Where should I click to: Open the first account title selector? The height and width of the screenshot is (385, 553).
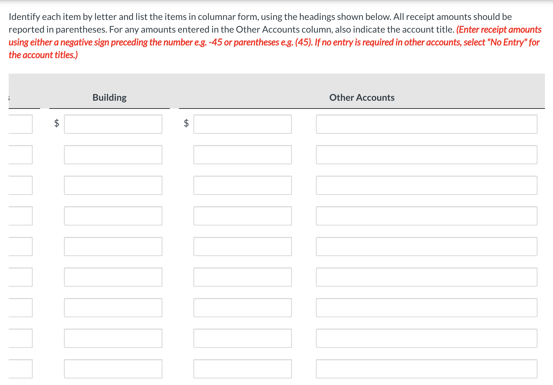[426, 124]
